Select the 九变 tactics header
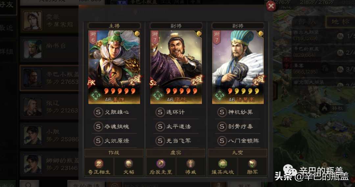This screenshot has width=355, height=187. [238, 153]
